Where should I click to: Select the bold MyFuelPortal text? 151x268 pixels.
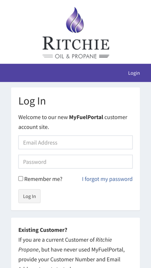(x=86, y=117)
